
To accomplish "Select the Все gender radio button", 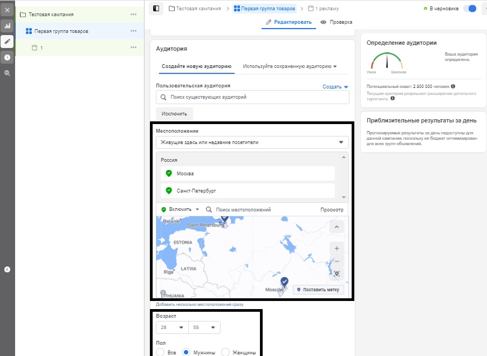I will coord(160,352).
